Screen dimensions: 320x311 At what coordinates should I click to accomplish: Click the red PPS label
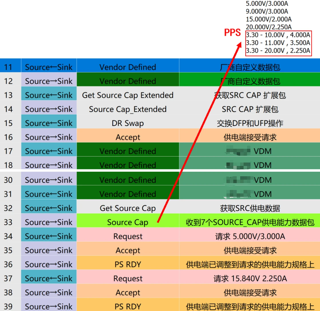tap(232, 33)
